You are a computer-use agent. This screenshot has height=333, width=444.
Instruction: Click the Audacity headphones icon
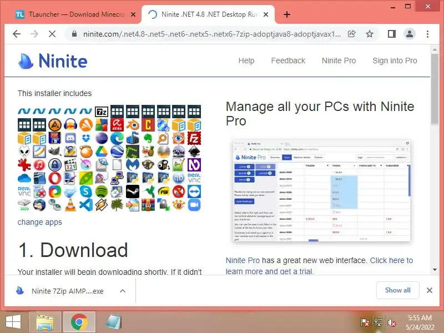(x=70, y=125)
